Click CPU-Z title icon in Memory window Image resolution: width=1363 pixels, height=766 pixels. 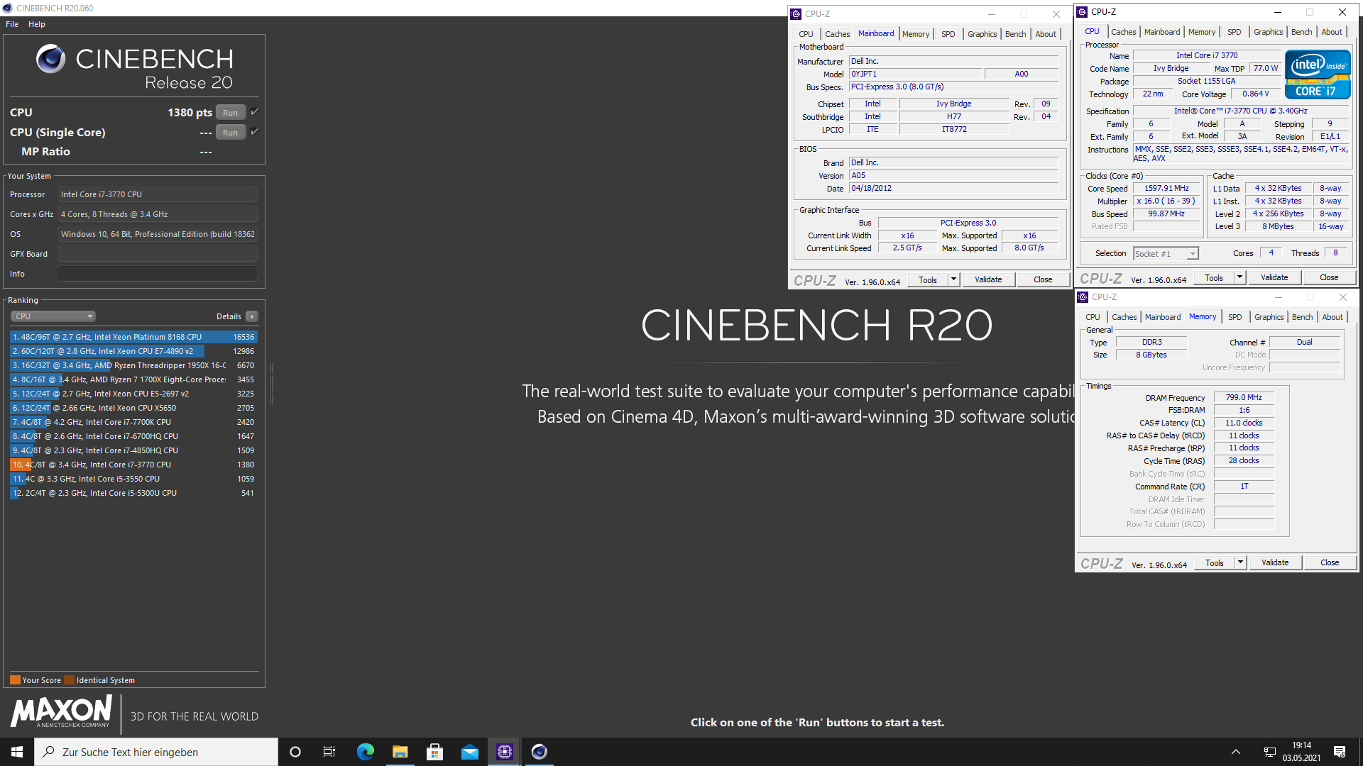click(x=1083, y=296)
